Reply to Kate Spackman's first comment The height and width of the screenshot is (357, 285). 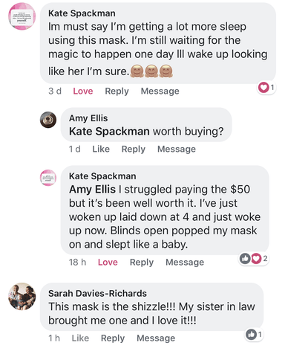tap(117, 91)
